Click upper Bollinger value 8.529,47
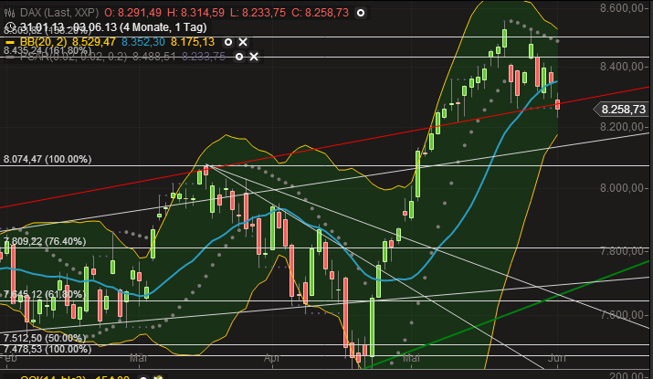This screenshot has width=653, height=379. tap(94, 42)
